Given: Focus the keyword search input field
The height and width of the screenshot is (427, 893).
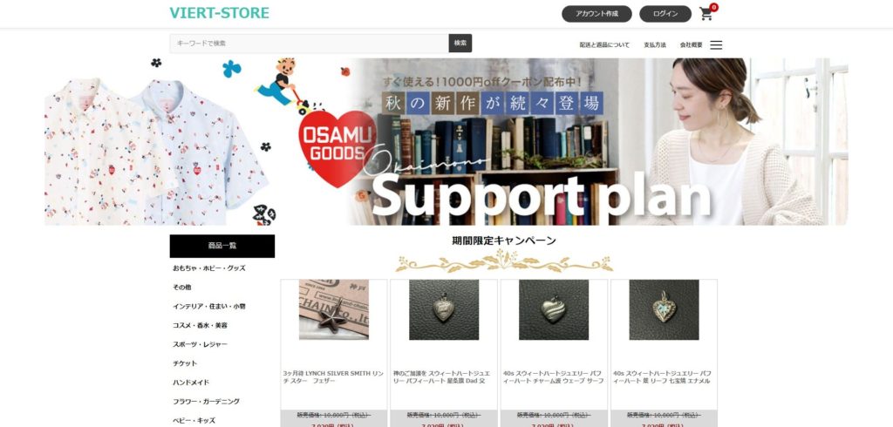Looking at the screenshot, I should 310,44.
